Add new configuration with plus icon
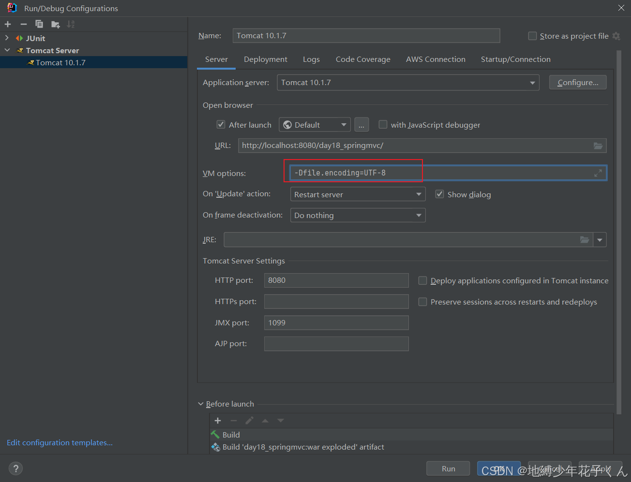631x482 pixels. (x=8, y=24)
